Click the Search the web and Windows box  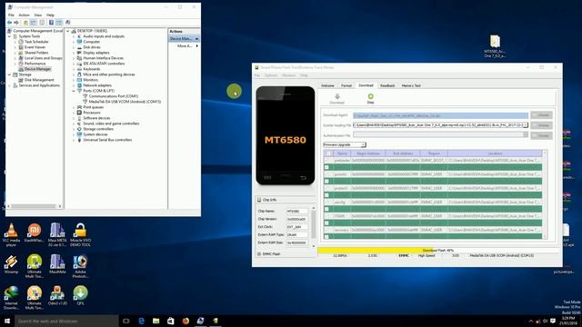(x=66, y=321)
